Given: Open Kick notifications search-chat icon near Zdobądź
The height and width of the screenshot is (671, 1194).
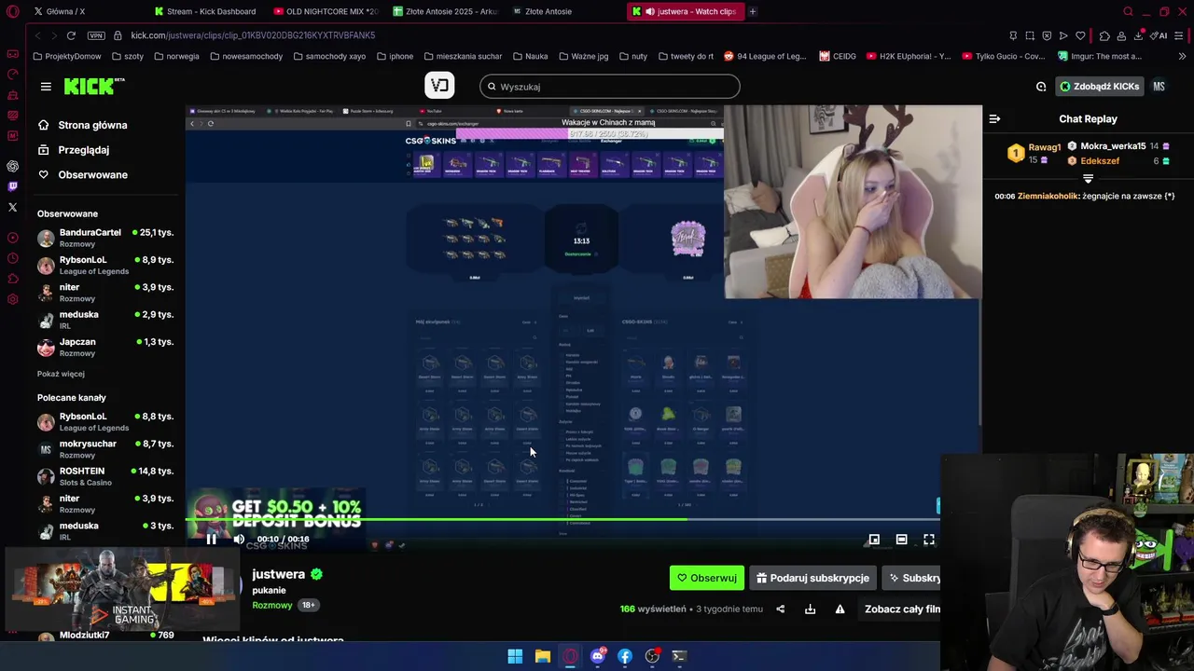Looking at the screenshot, I should tap(1041, 87).
